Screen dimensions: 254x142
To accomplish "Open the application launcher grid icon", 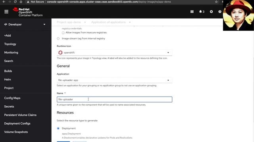I will pyautogui.click(x=192, y=11).
